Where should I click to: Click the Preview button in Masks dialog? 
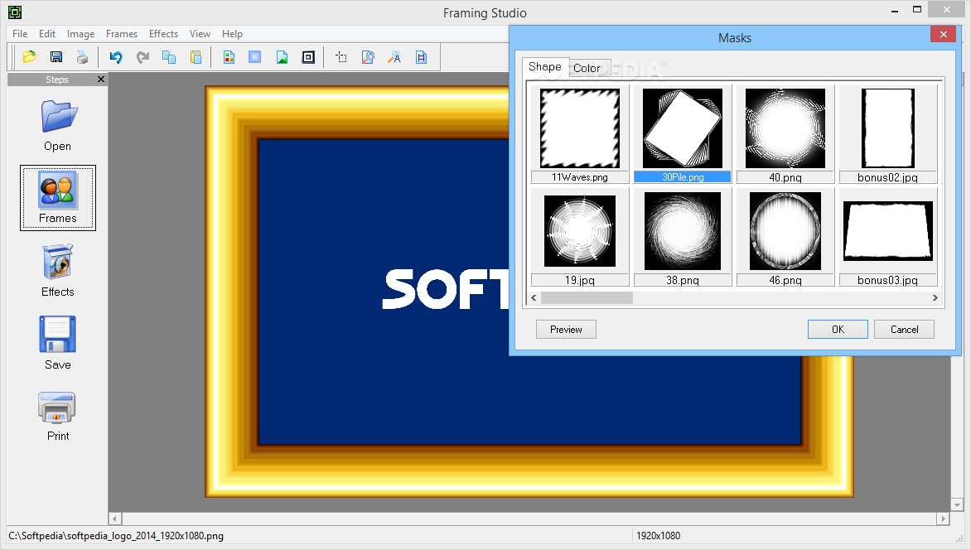(x=566, y=330)
